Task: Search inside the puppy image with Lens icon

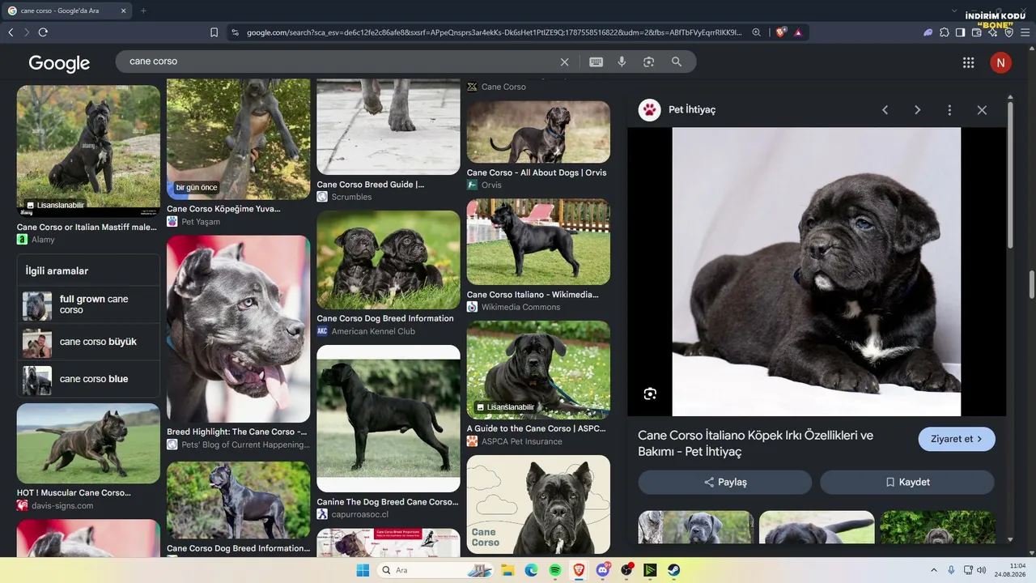Action: coord(650,394)
